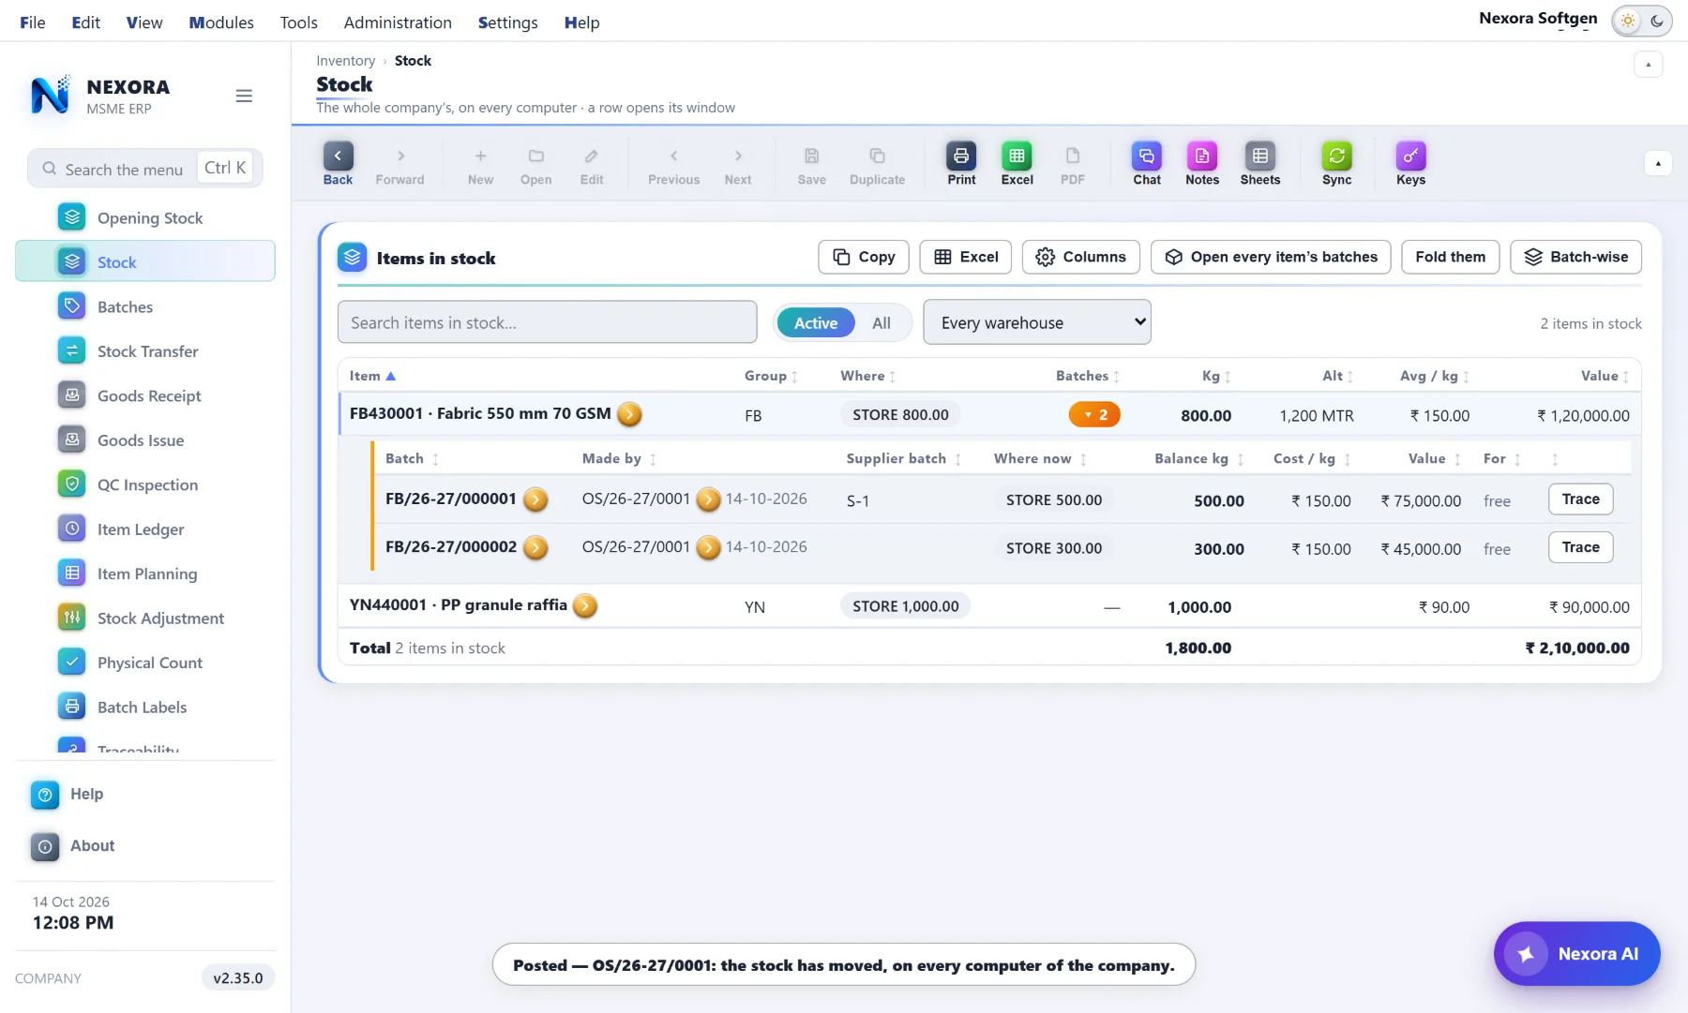Viewport: 1688px width, 1013px height.
Task: Collapse the FB430001 batches badge
Action: (1094, 414)
